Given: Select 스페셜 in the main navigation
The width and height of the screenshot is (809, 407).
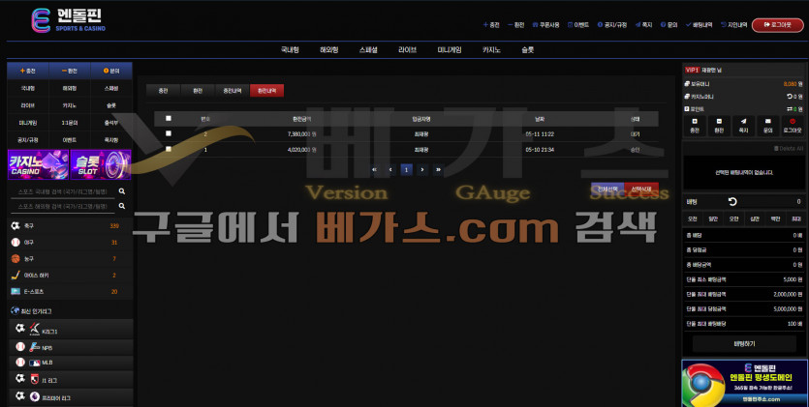Looking at the screenshot, I should [x=368, y=50].
